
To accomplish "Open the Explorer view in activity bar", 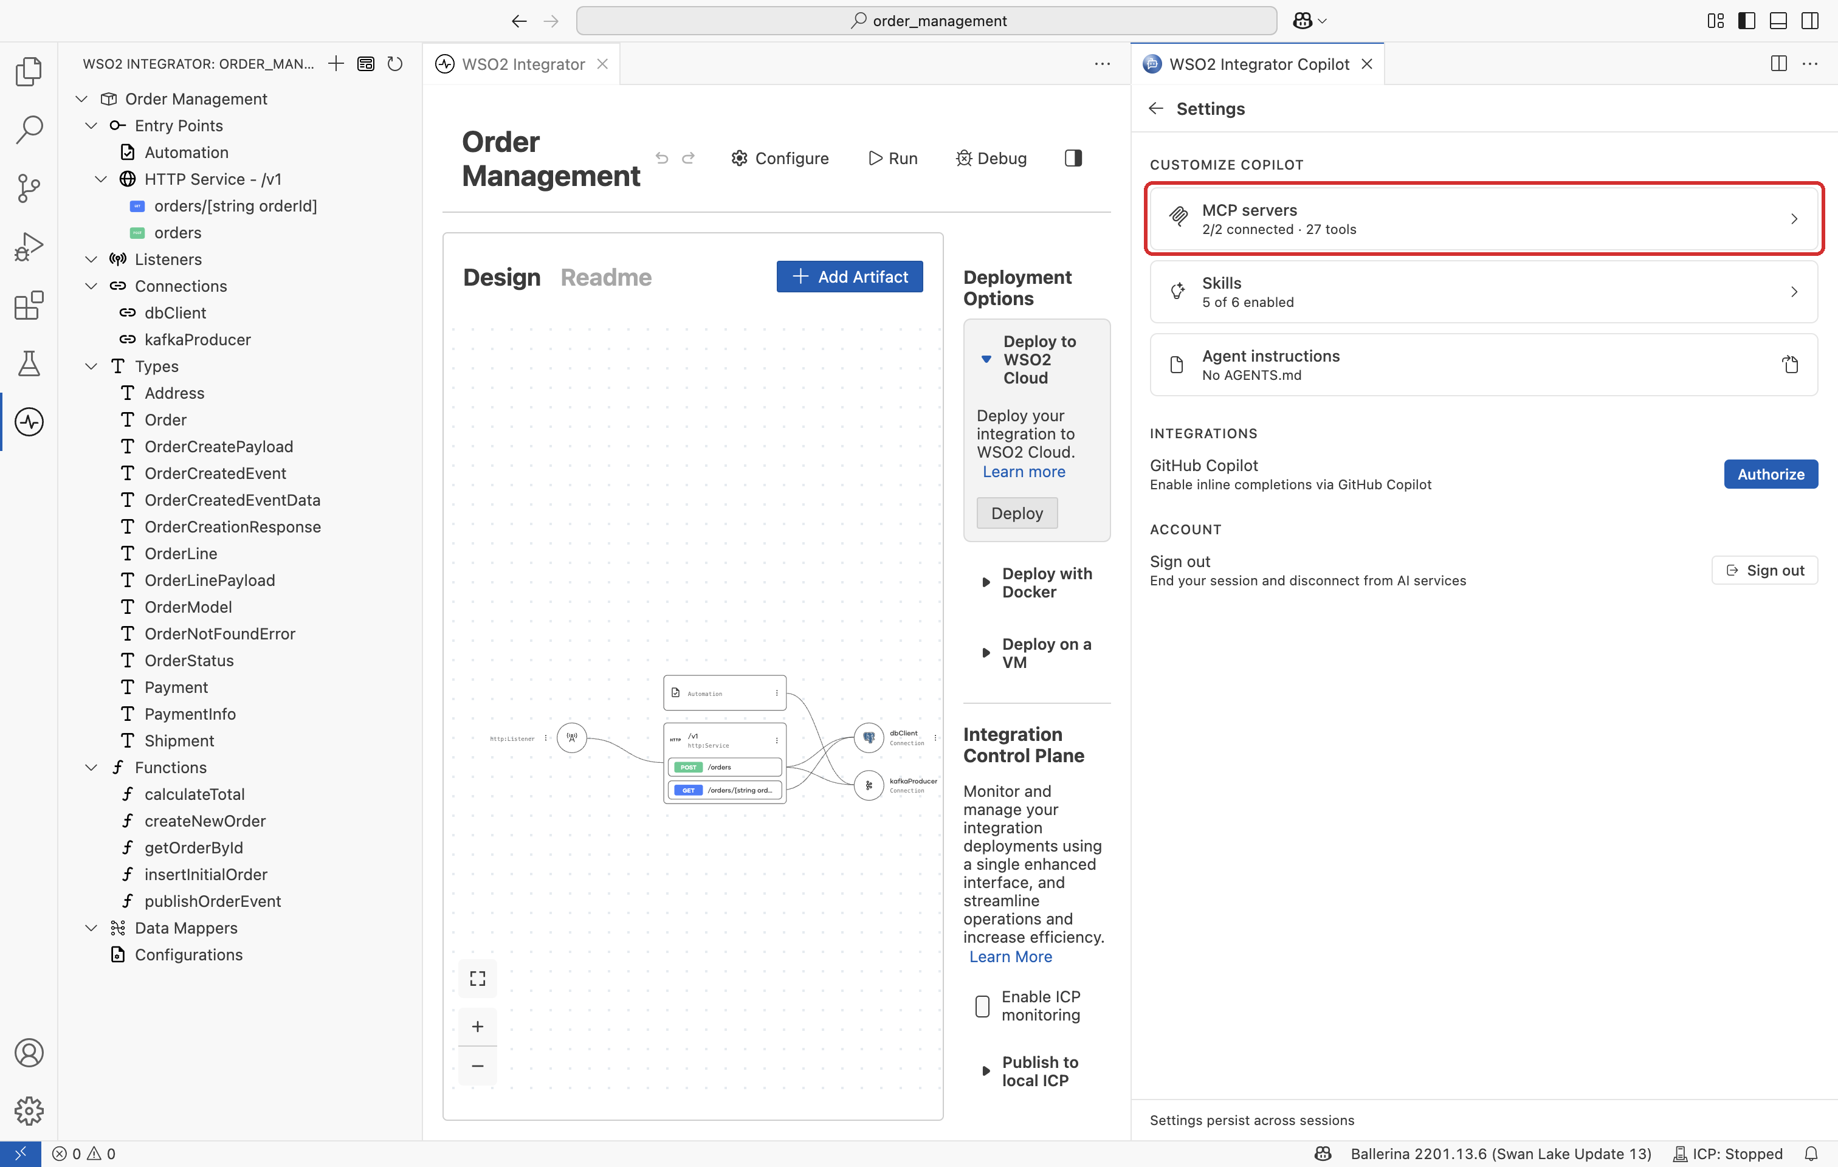I will pos(29,71).
